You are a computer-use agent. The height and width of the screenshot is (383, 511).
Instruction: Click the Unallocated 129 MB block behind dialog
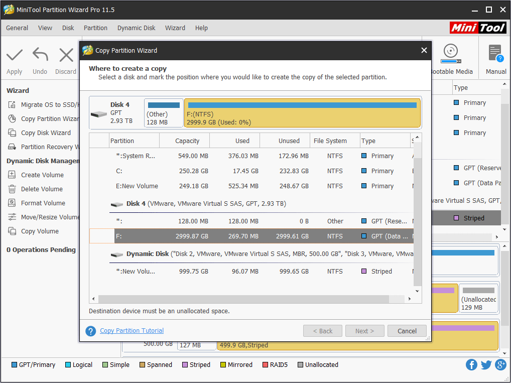coord(478,299)
